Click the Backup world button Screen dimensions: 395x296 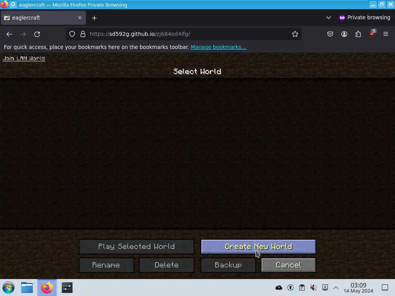pyautogui.click(x=228, y=265)
